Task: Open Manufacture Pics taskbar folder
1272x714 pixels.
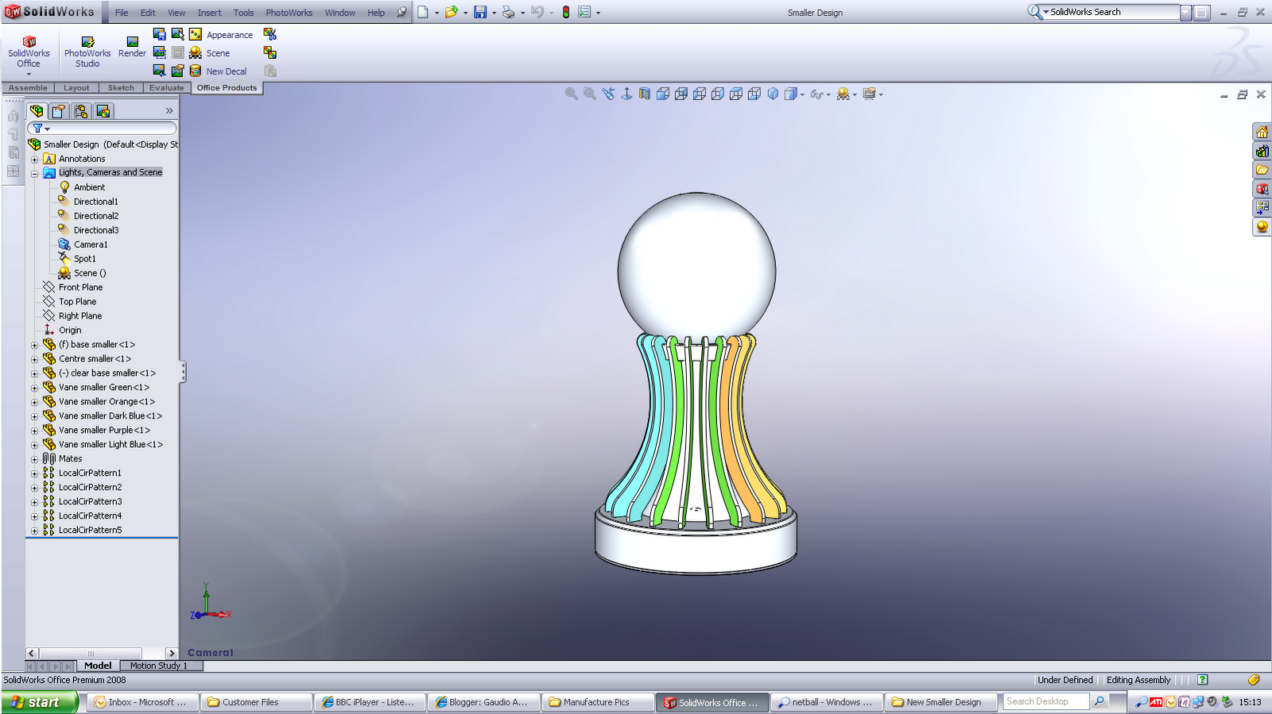Action: click(597, 702)
